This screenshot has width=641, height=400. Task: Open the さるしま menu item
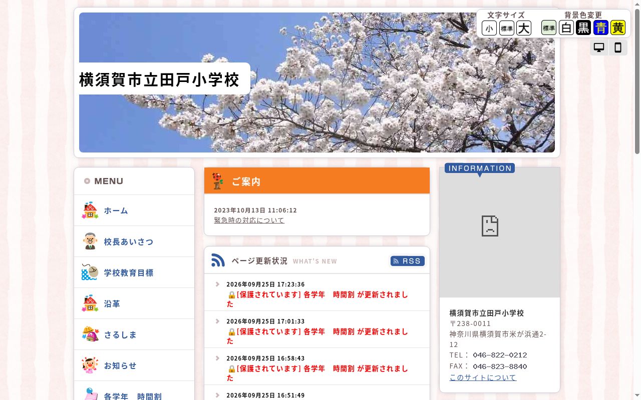pos(134,334)
